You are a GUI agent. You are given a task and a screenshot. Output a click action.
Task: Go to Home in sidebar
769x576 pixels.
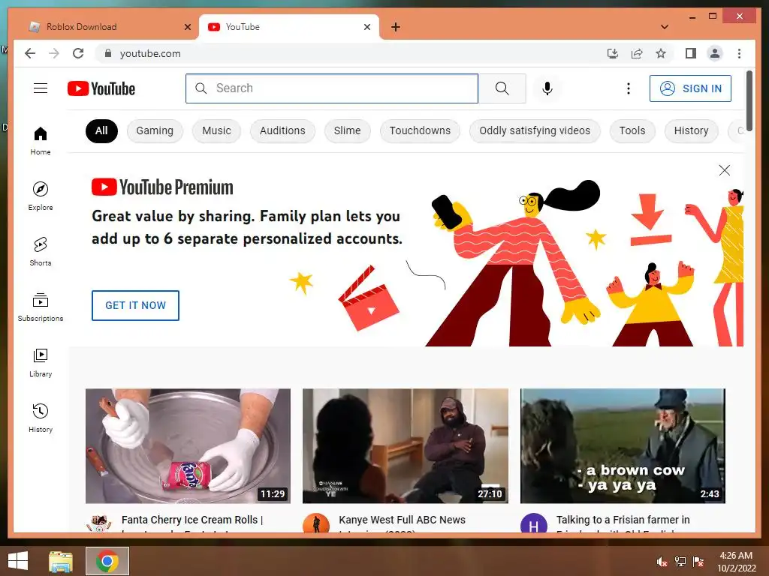41,140
